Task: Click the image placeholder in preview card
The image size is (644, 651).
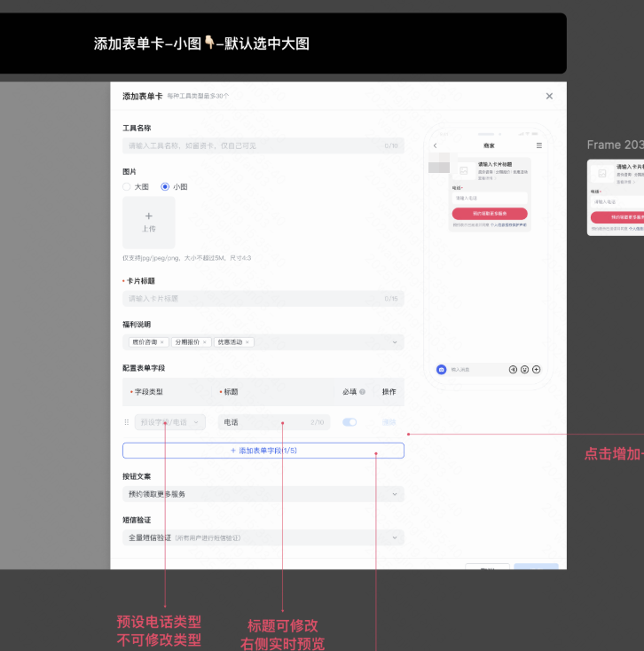Action: click(464, 170)
